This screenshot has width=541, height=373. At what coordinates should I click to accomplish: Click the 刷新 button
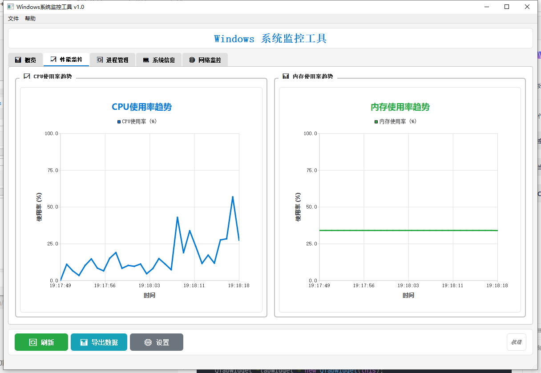(x=41, y=342)
